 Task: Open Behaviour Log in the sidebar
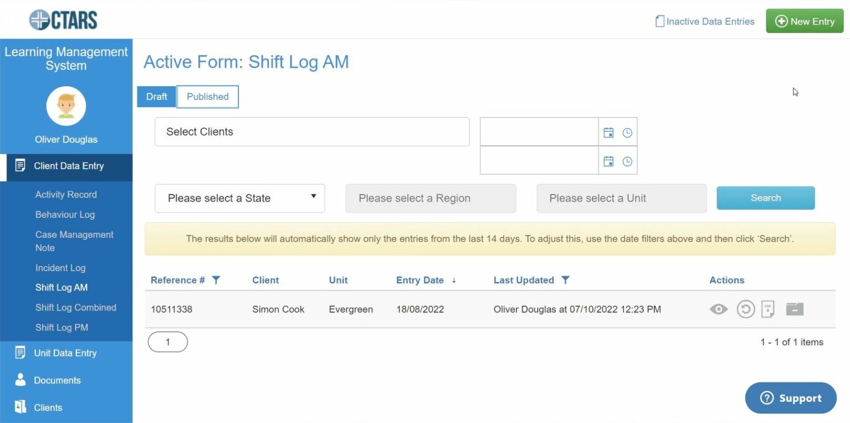tap(65, 215)
